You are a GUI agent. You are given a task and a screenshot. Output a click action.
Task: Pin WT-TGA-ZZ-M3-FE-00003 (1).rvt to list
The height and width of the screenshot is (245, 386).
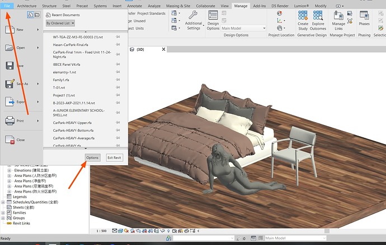pos(118,37)
